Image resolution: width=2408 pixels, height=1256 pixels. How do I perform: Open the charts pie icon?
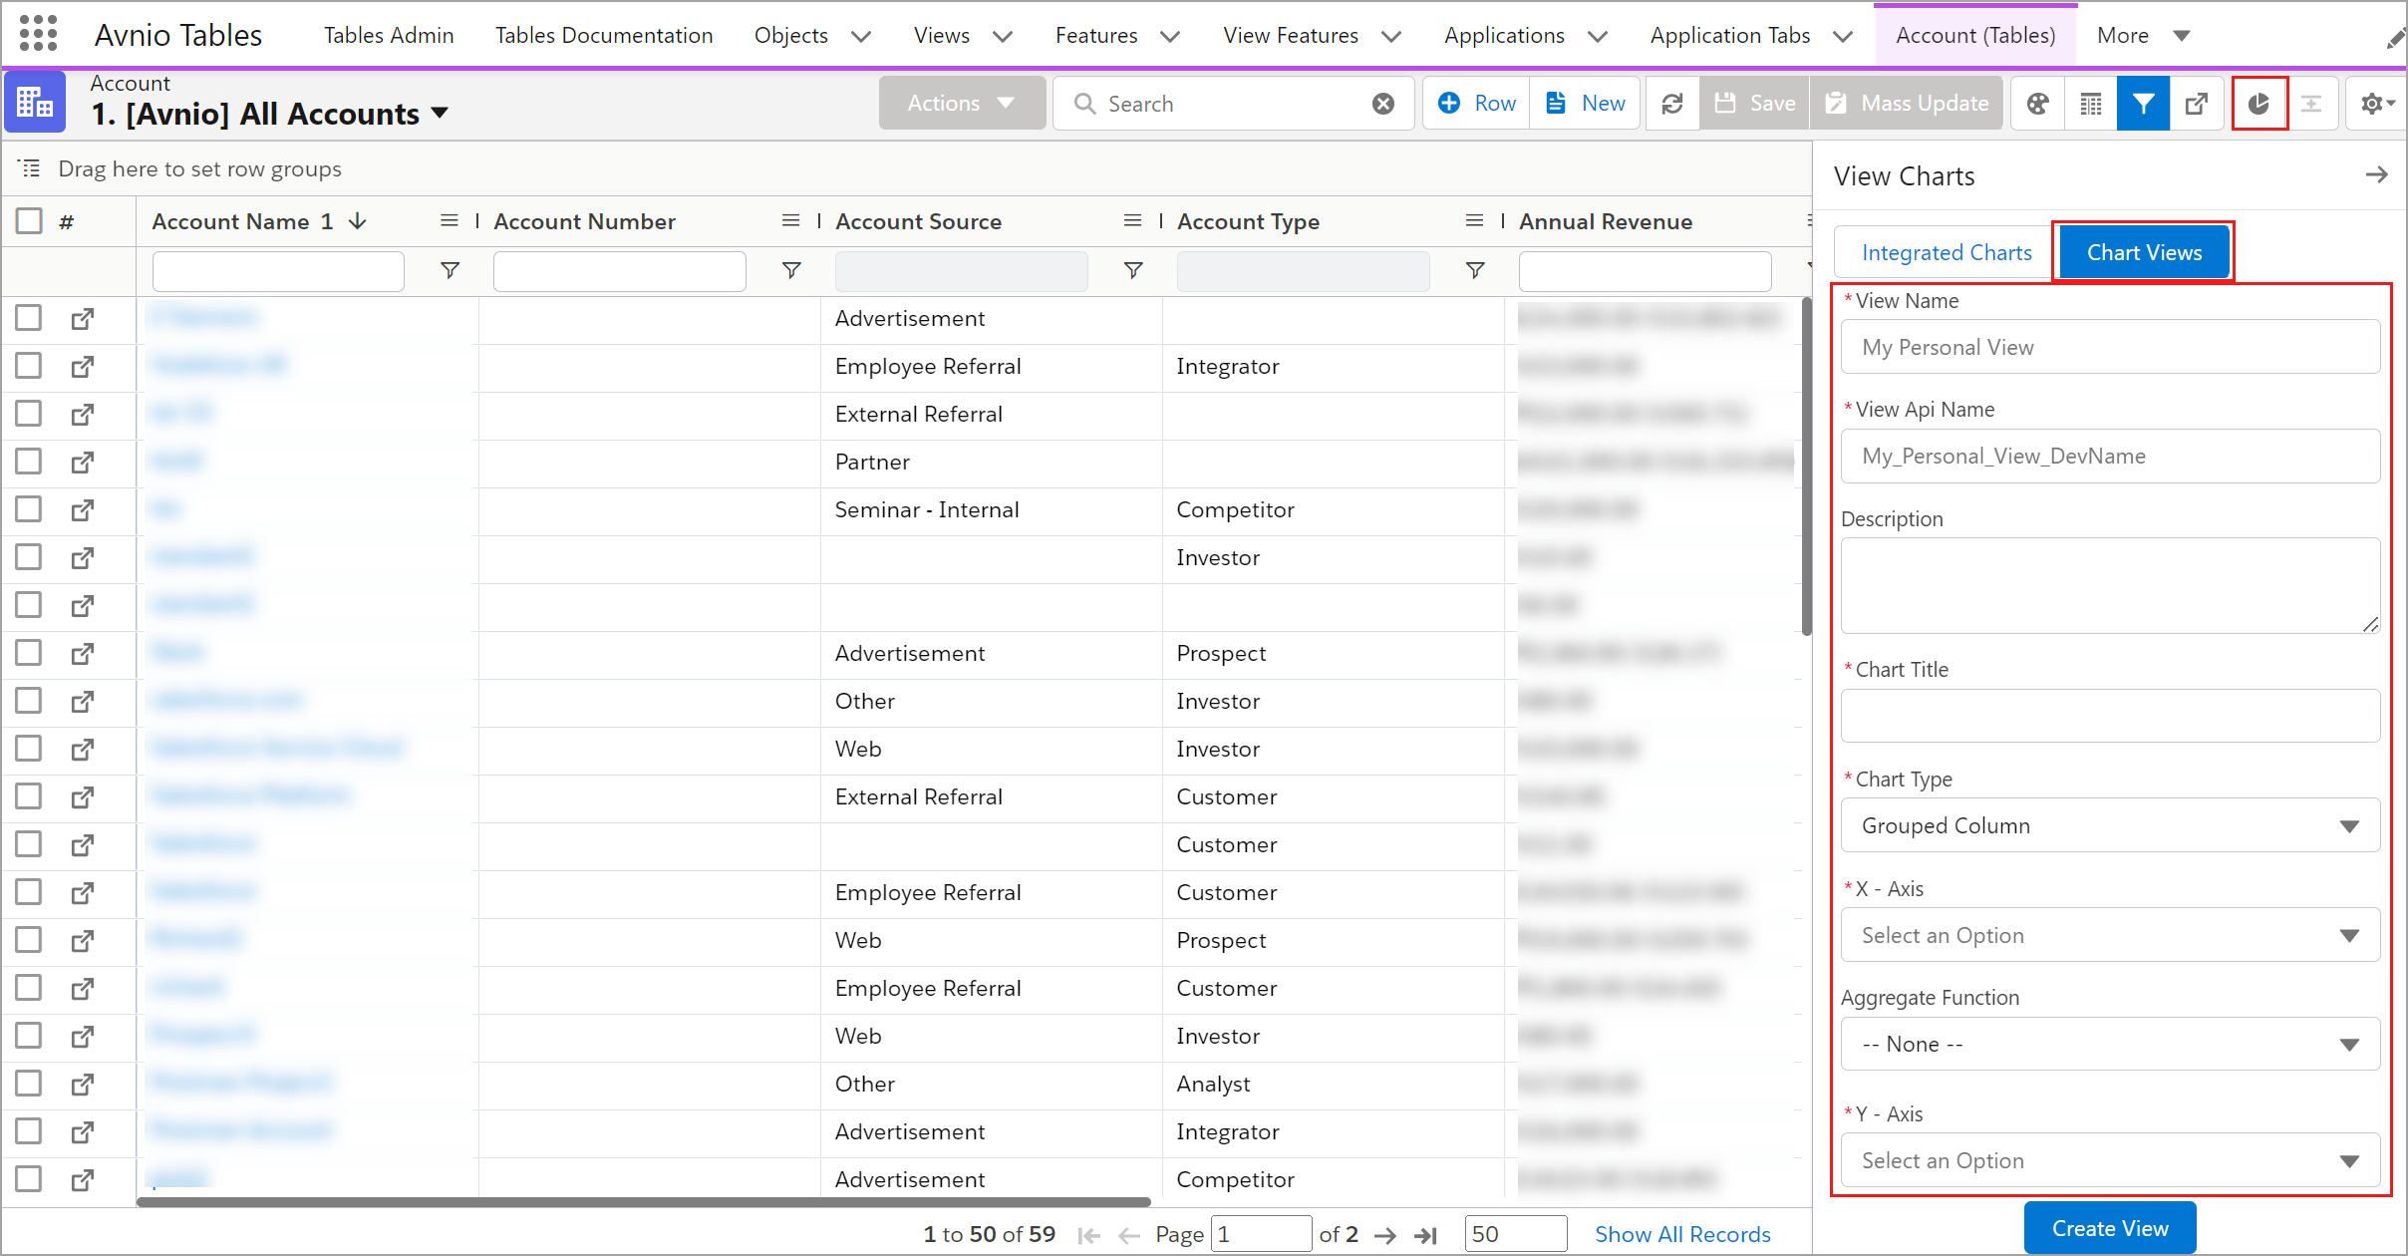[2258, 104]
